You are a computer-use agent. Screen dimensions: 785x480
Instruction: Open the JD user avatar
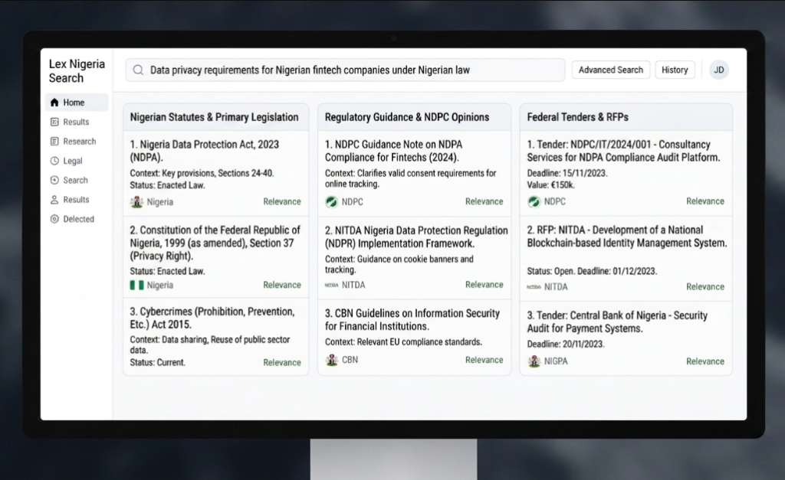pyautogui.click(x=719, y=70)
